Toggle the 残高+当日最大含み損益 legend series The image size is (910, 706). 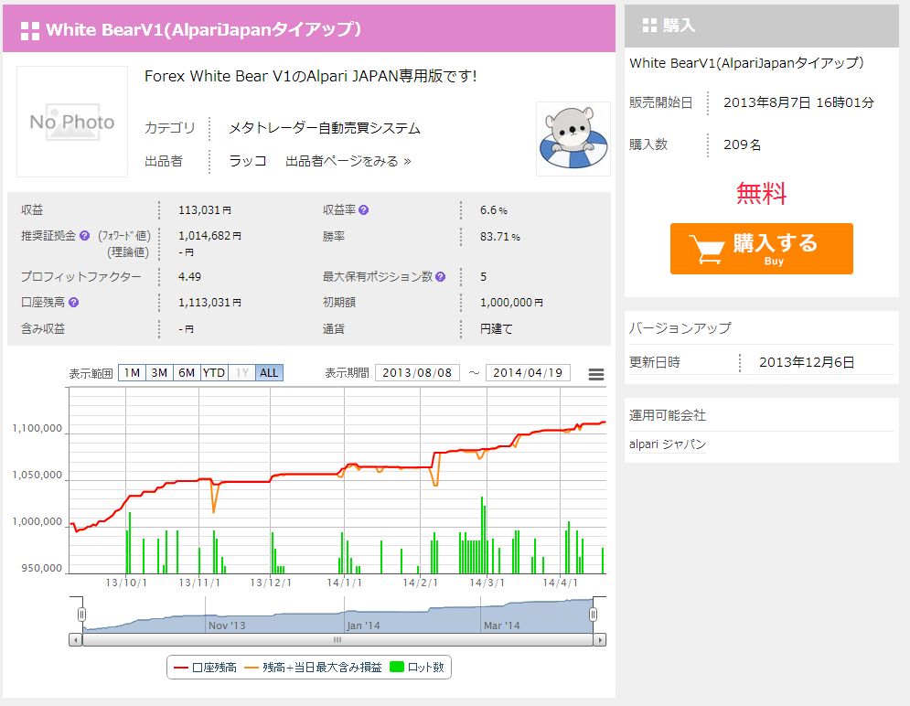[x=314, y=667]
